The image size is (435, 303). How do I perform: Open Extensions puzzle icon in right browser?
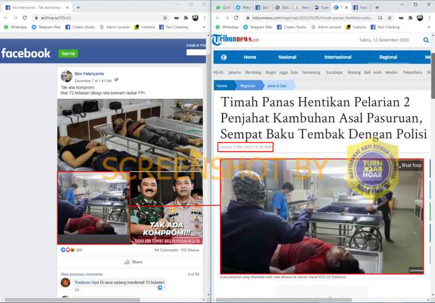[x=410, y=18]
